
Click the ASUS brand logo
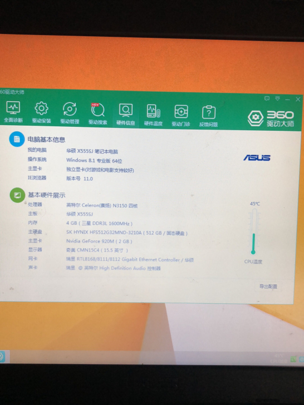(x=257, y=157)
